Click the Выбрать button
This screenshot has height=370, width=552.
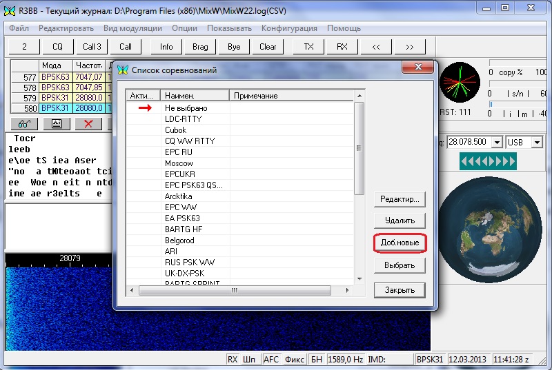point(400,265)
